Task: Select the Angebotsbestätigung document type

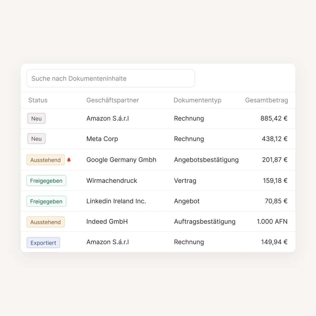Action: [206, 160]
